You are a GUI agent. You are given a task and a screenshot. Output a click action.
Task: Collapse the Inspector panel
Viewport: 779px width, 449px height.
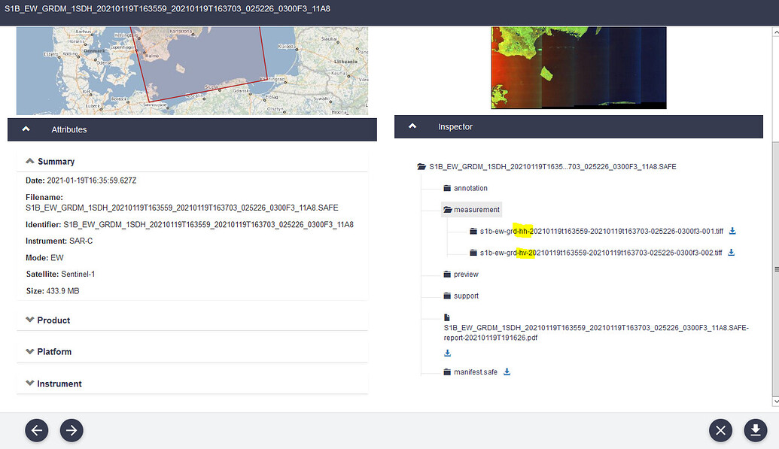click(x=412, y=126)
